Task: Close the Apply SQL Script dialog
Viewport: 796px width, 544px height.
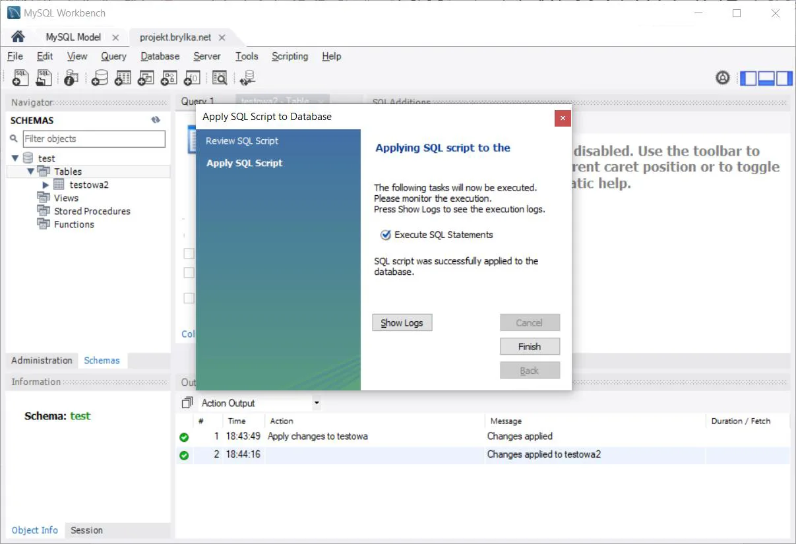Action: pyautogui.click(x=562, y=118)
